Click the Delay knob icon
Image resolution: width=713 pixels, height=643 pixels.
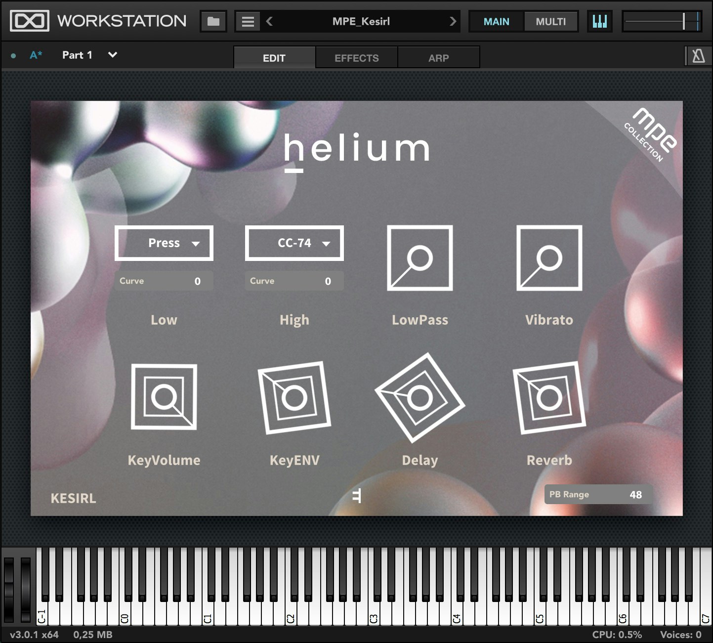(419, 397)
